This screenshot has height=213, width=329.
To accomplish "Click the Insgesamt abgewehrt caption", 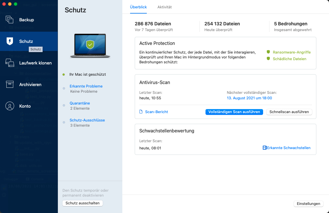I will [x=293, y=30].
